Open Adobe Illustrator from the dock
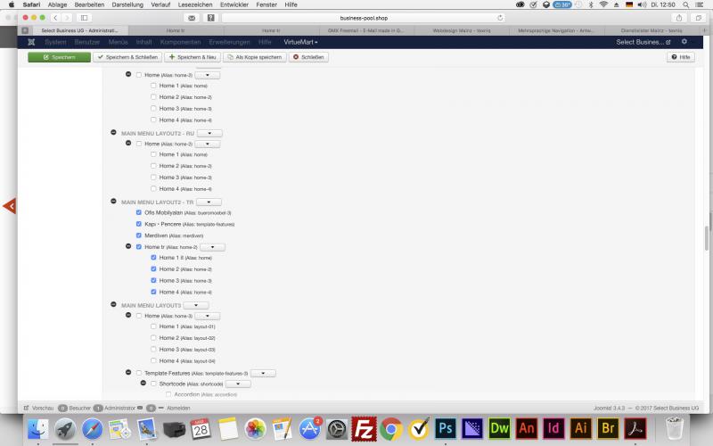This screenshot has height=446, width=713. click(581, 429)
